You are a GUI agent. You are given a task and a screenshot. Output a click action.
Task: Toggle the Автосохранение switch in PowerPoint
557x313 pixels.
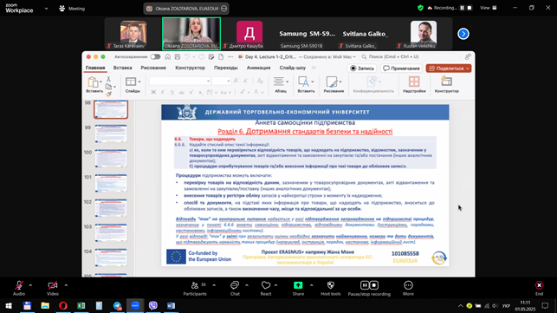[155, 57]
